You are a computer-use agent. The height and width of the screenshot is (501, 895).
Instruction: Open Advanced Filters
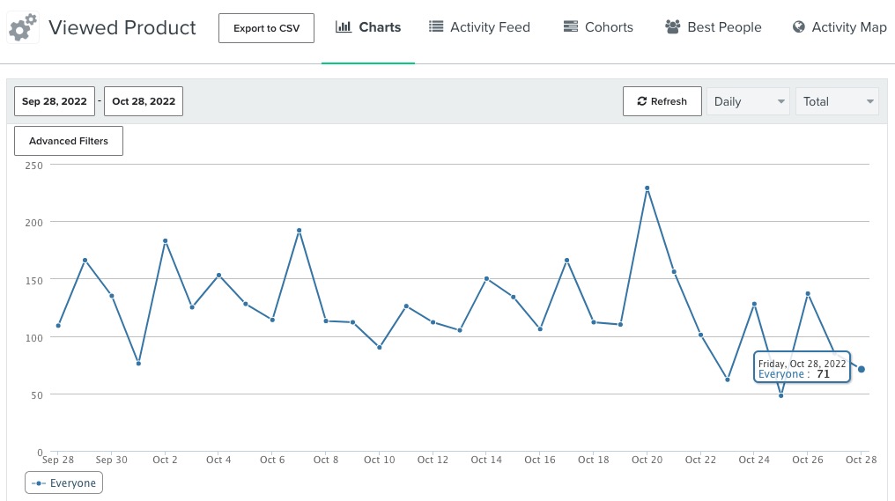click(x=69, y=141)
